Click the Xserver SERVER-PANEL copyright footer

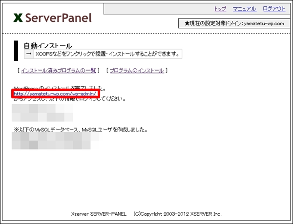click(146, 214)
